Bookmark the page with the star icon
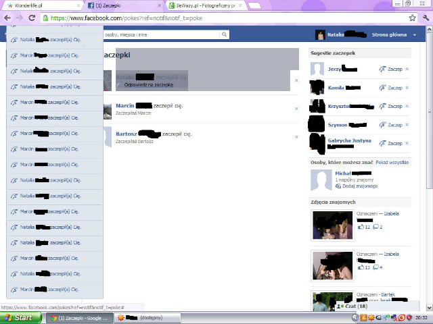This screenshot has height=324, width=433. pyautogui.click(x=412, y=18)
